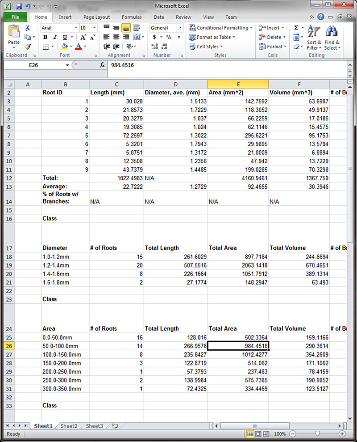Toggle Underline formatting
The width and height of the screenshot is (357, 442).
65,37
